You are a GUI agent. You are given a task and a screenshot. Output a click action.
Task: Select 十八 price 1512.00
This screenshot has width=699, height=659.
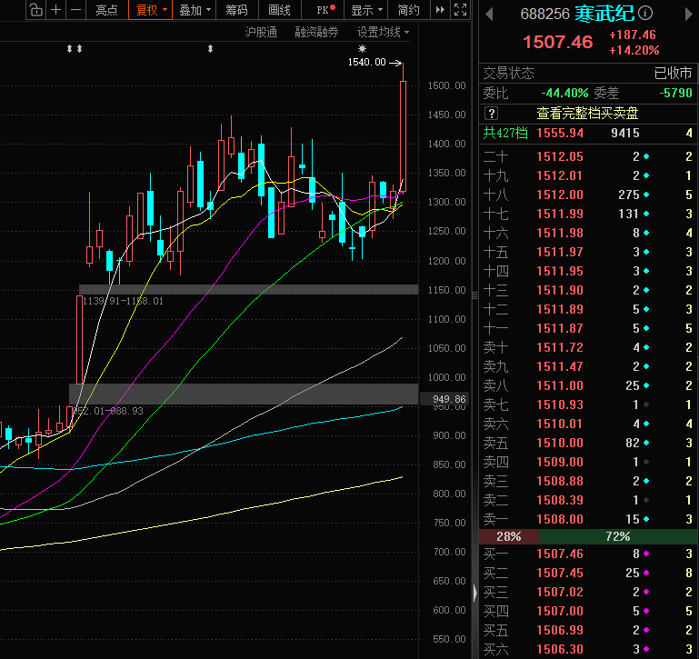pos(559,195)
